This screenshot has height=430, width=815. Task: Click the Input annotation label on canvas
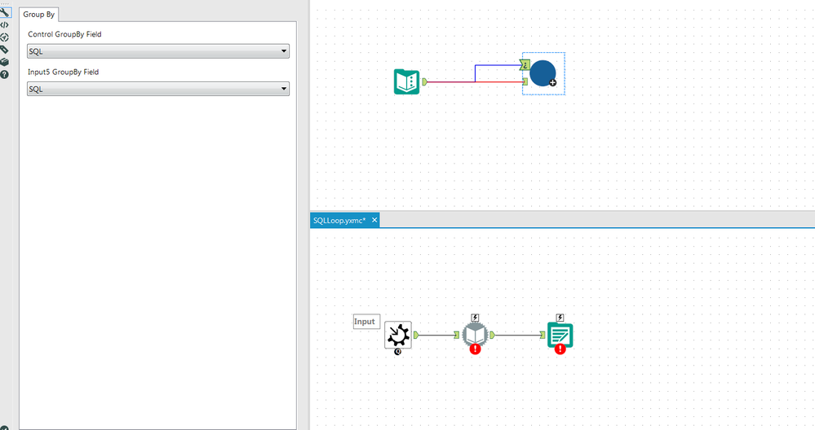[x=366, y=322]
